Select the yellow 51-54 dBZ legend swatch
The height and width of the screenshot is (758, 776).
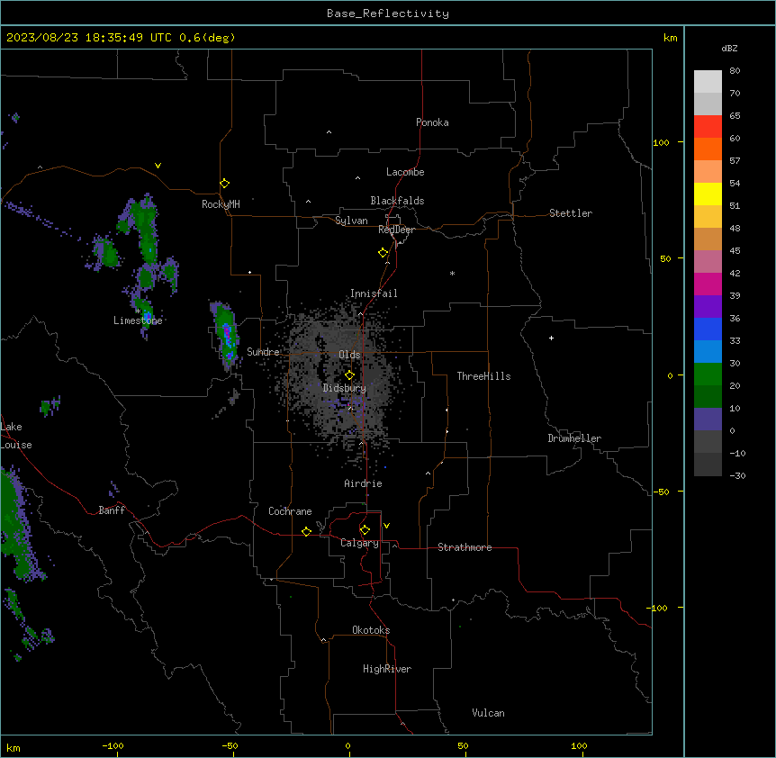pos(708,194)
